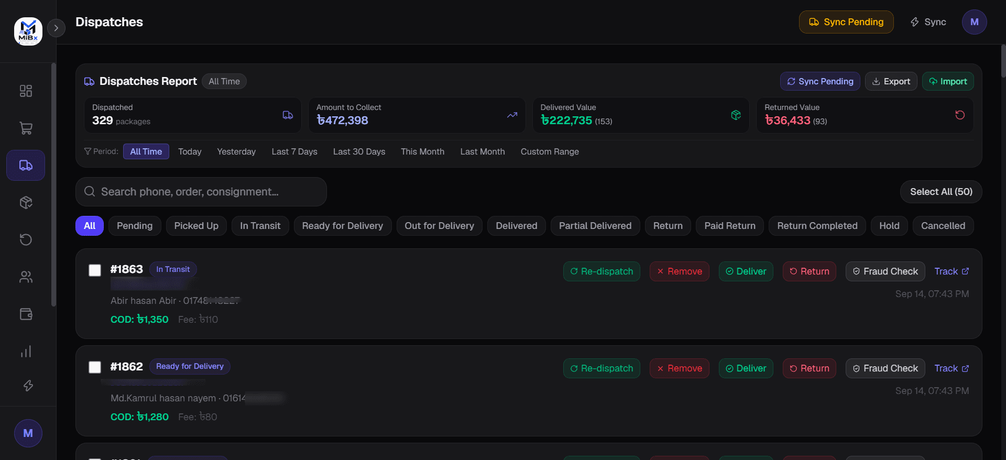Open the shopping cart orders icon
Screen dimensions: 1006x460
pyautogui.click(x=26, y=128)
